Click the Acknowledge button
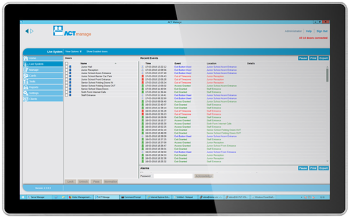This screenshot has width=349, height=217. tap(204, 176)
